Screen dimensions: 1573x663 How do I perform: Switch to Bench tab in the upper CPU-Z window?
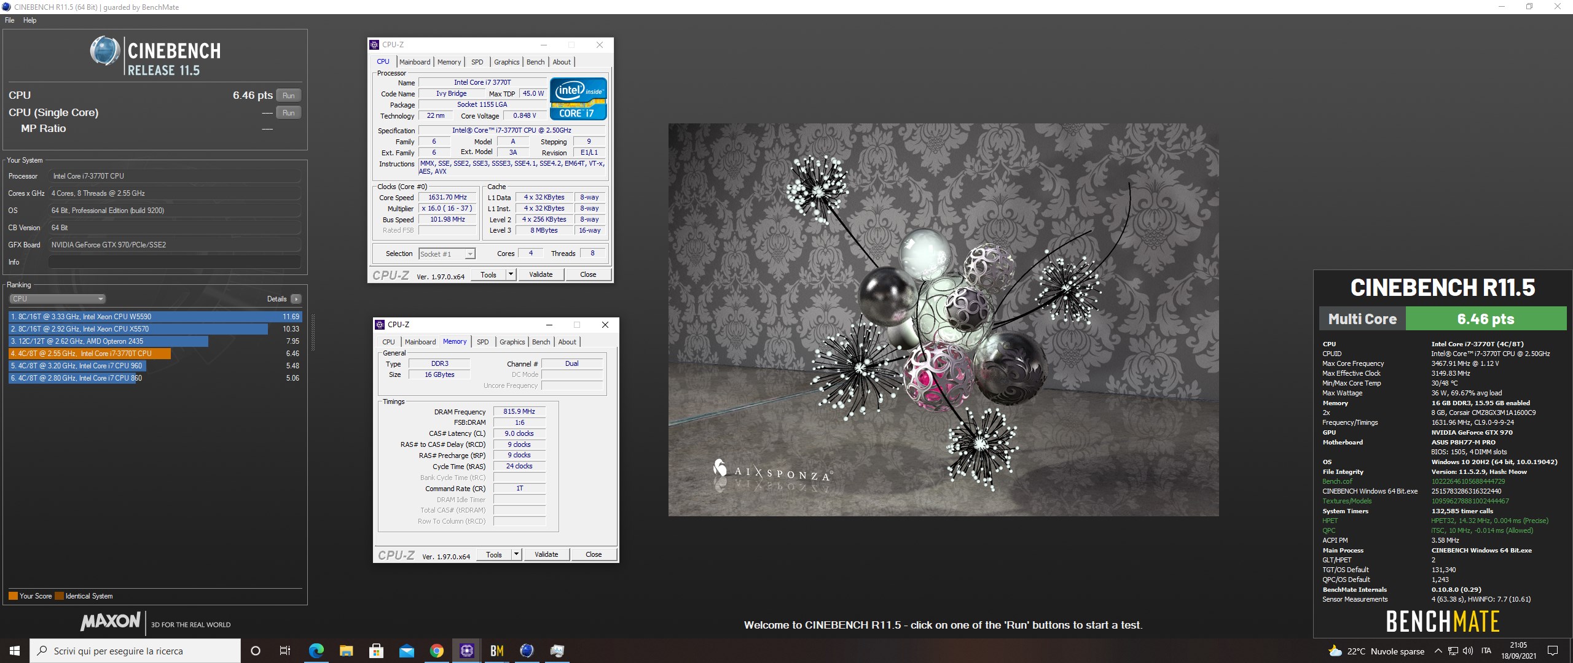tap(536, 62)
